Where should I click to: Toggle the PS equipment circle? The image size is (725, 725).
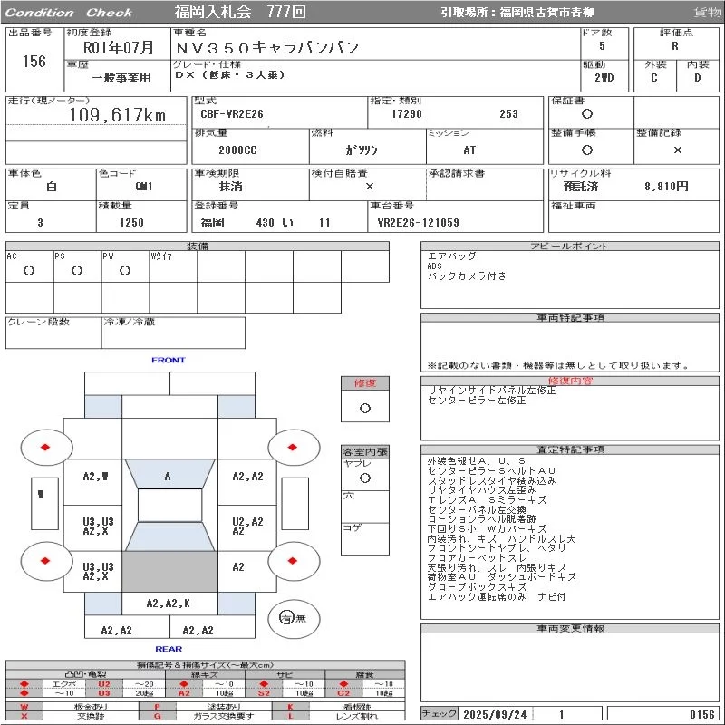tap(77, 270)
